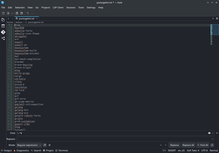This screenshot has width=219, height=153.
Task: Click the small dot icon right of the tab bar
Action: (x=213, y=19)
